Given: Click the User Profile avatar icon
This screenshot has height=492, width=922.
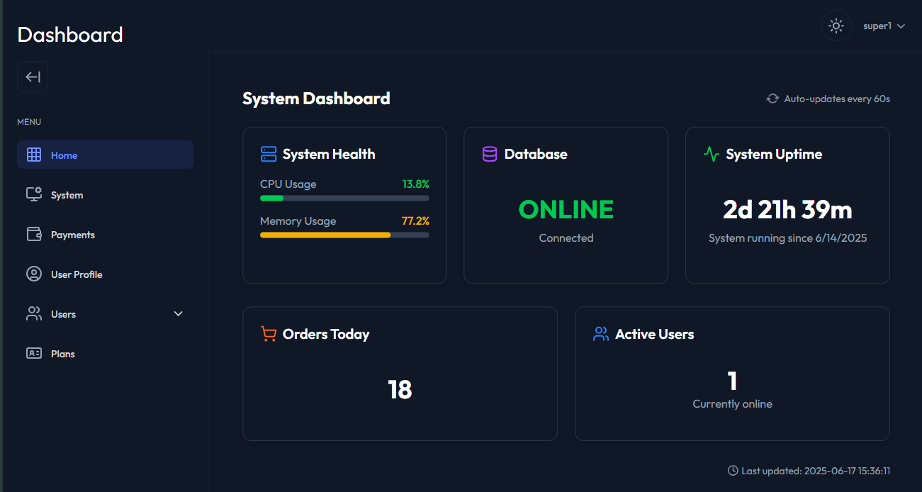Looking at the screenshot, I should coord(34,274).
